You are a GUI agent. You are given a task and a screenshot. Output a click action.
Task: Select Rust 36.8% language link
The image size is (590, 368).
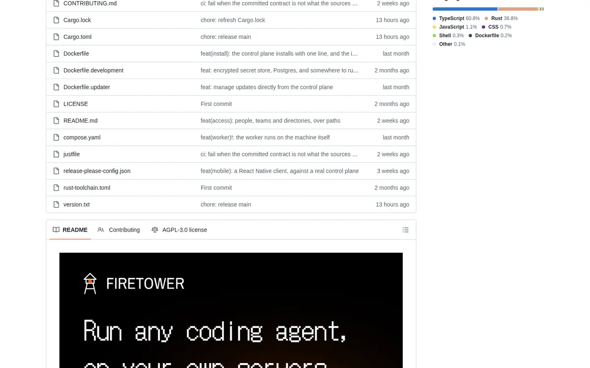(x=501, y=18)
